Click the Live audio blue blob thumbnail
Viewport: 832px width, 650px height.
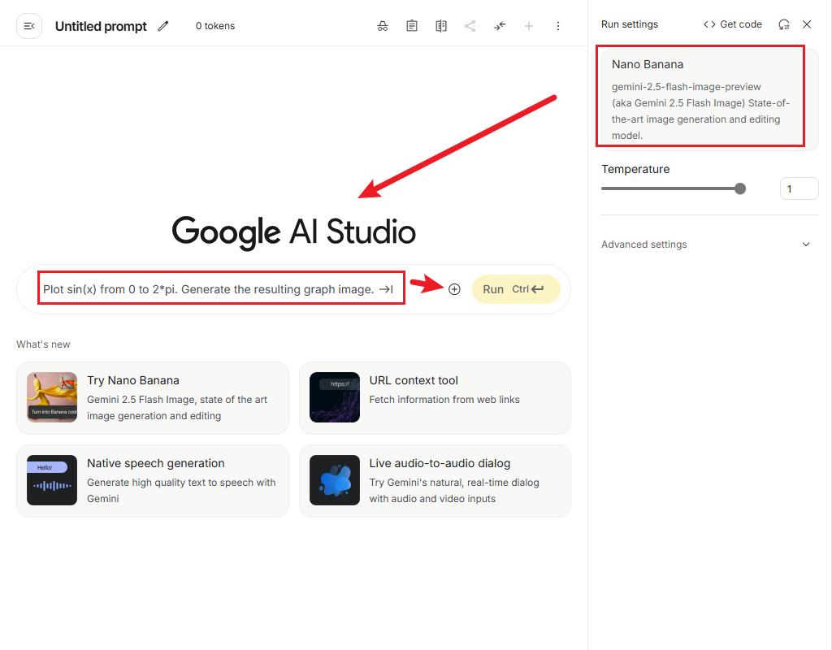(x=334, y=480)
